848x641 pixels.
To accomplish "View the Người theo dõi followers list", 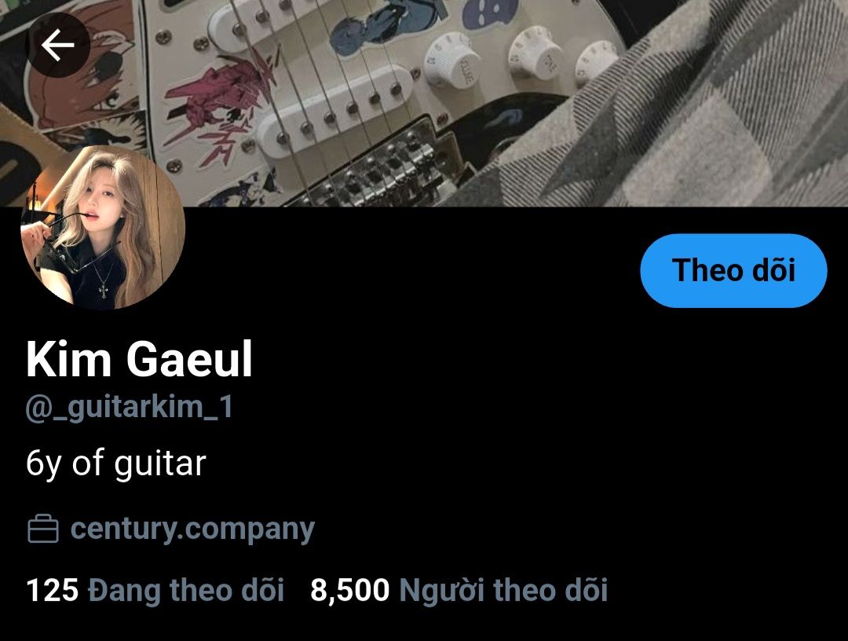I will 503,590.
